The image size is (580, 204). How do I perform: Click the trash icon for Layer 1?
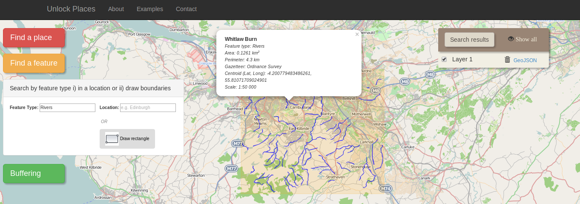(x=507, y=60)
